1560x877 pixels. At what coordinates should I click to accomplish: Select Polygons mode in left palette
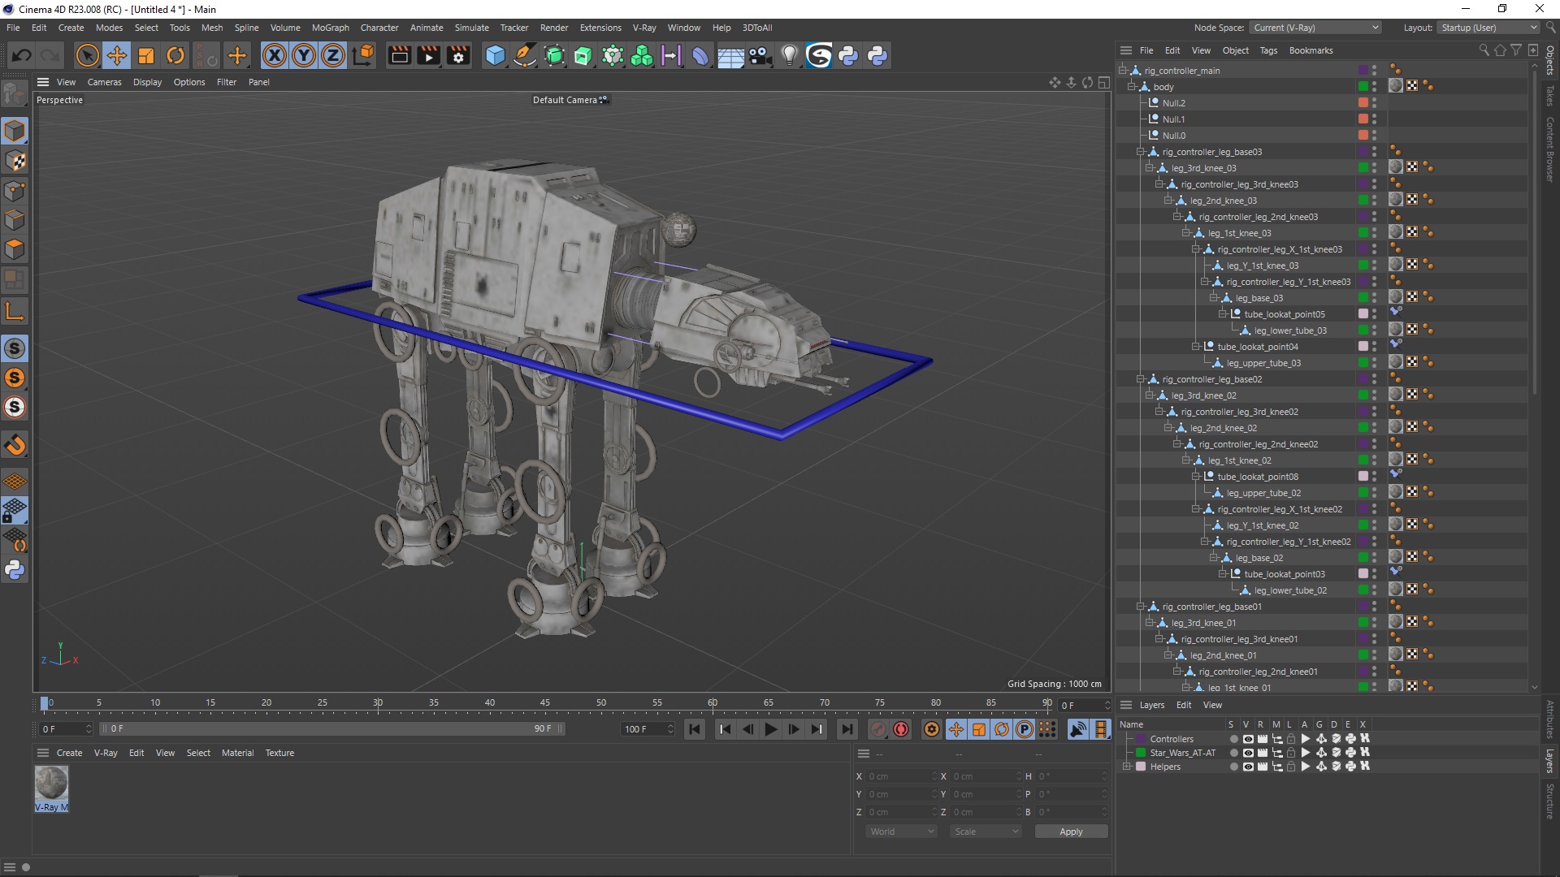pos(15,249)
